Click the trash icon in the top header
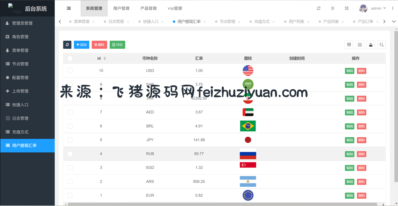 (333, 8)
